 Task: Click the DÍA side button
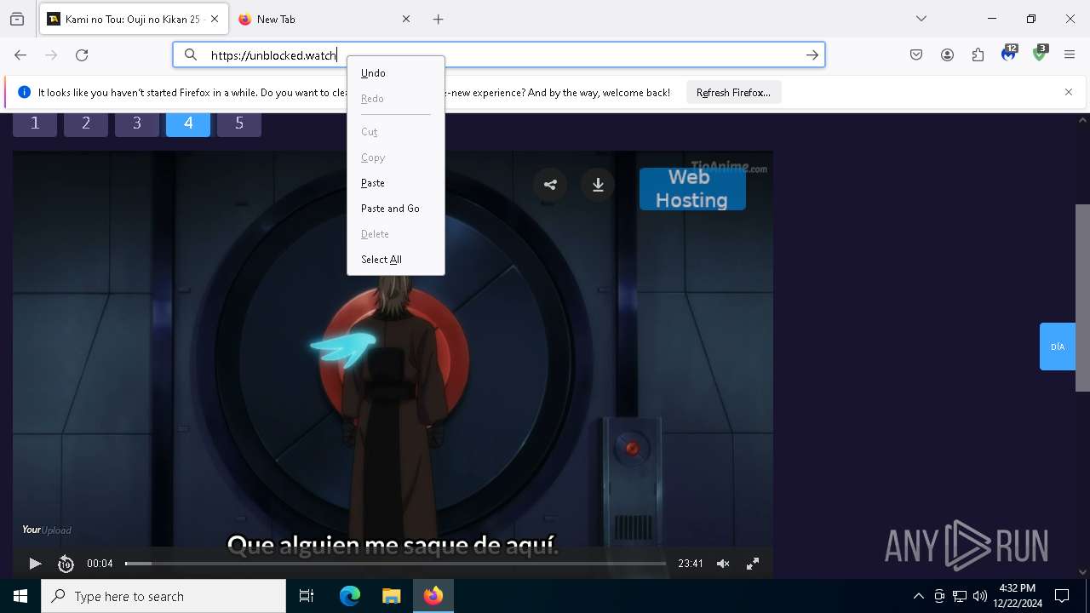(1058, 347)
